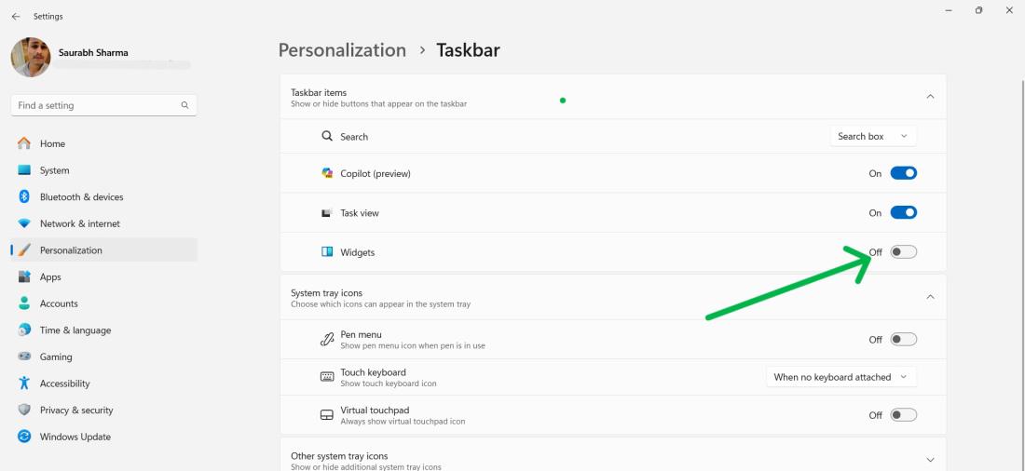
Task: Turn off the Copilot (preview) toggle
Action: click(903, 173)
